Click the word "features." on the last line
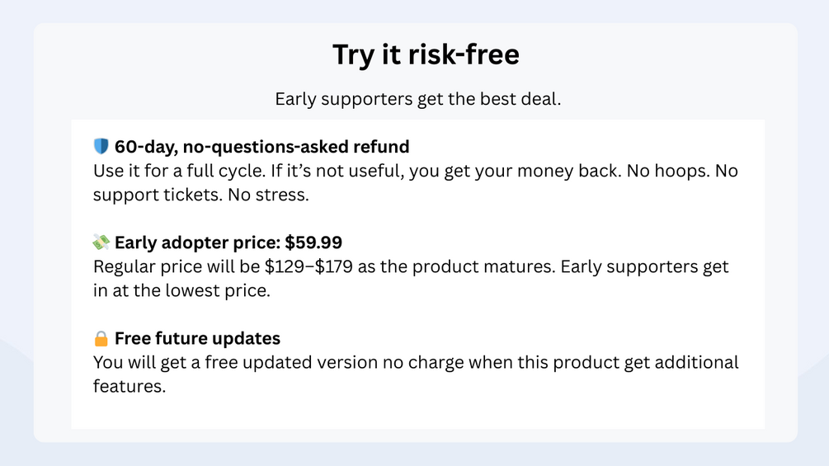The image size is (829, 466). point(130,386)
